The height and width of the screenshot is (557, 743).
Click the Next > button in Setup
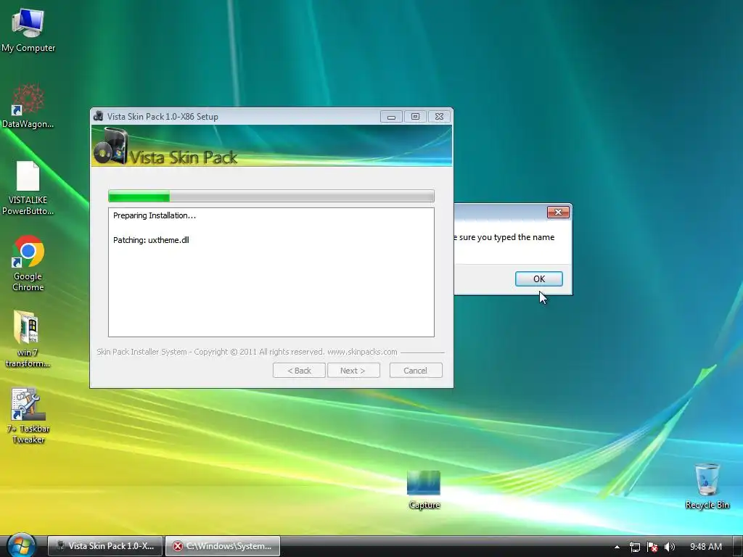click(353, 371)
